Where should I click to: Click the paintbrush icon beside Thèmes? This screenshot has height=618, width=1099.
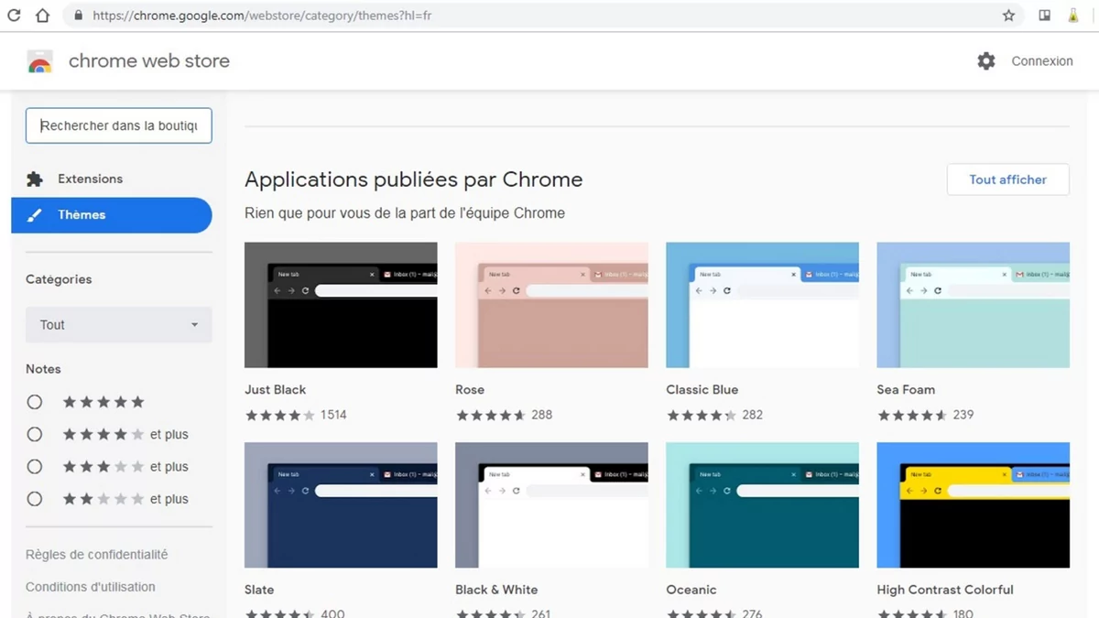click(35, 215)
